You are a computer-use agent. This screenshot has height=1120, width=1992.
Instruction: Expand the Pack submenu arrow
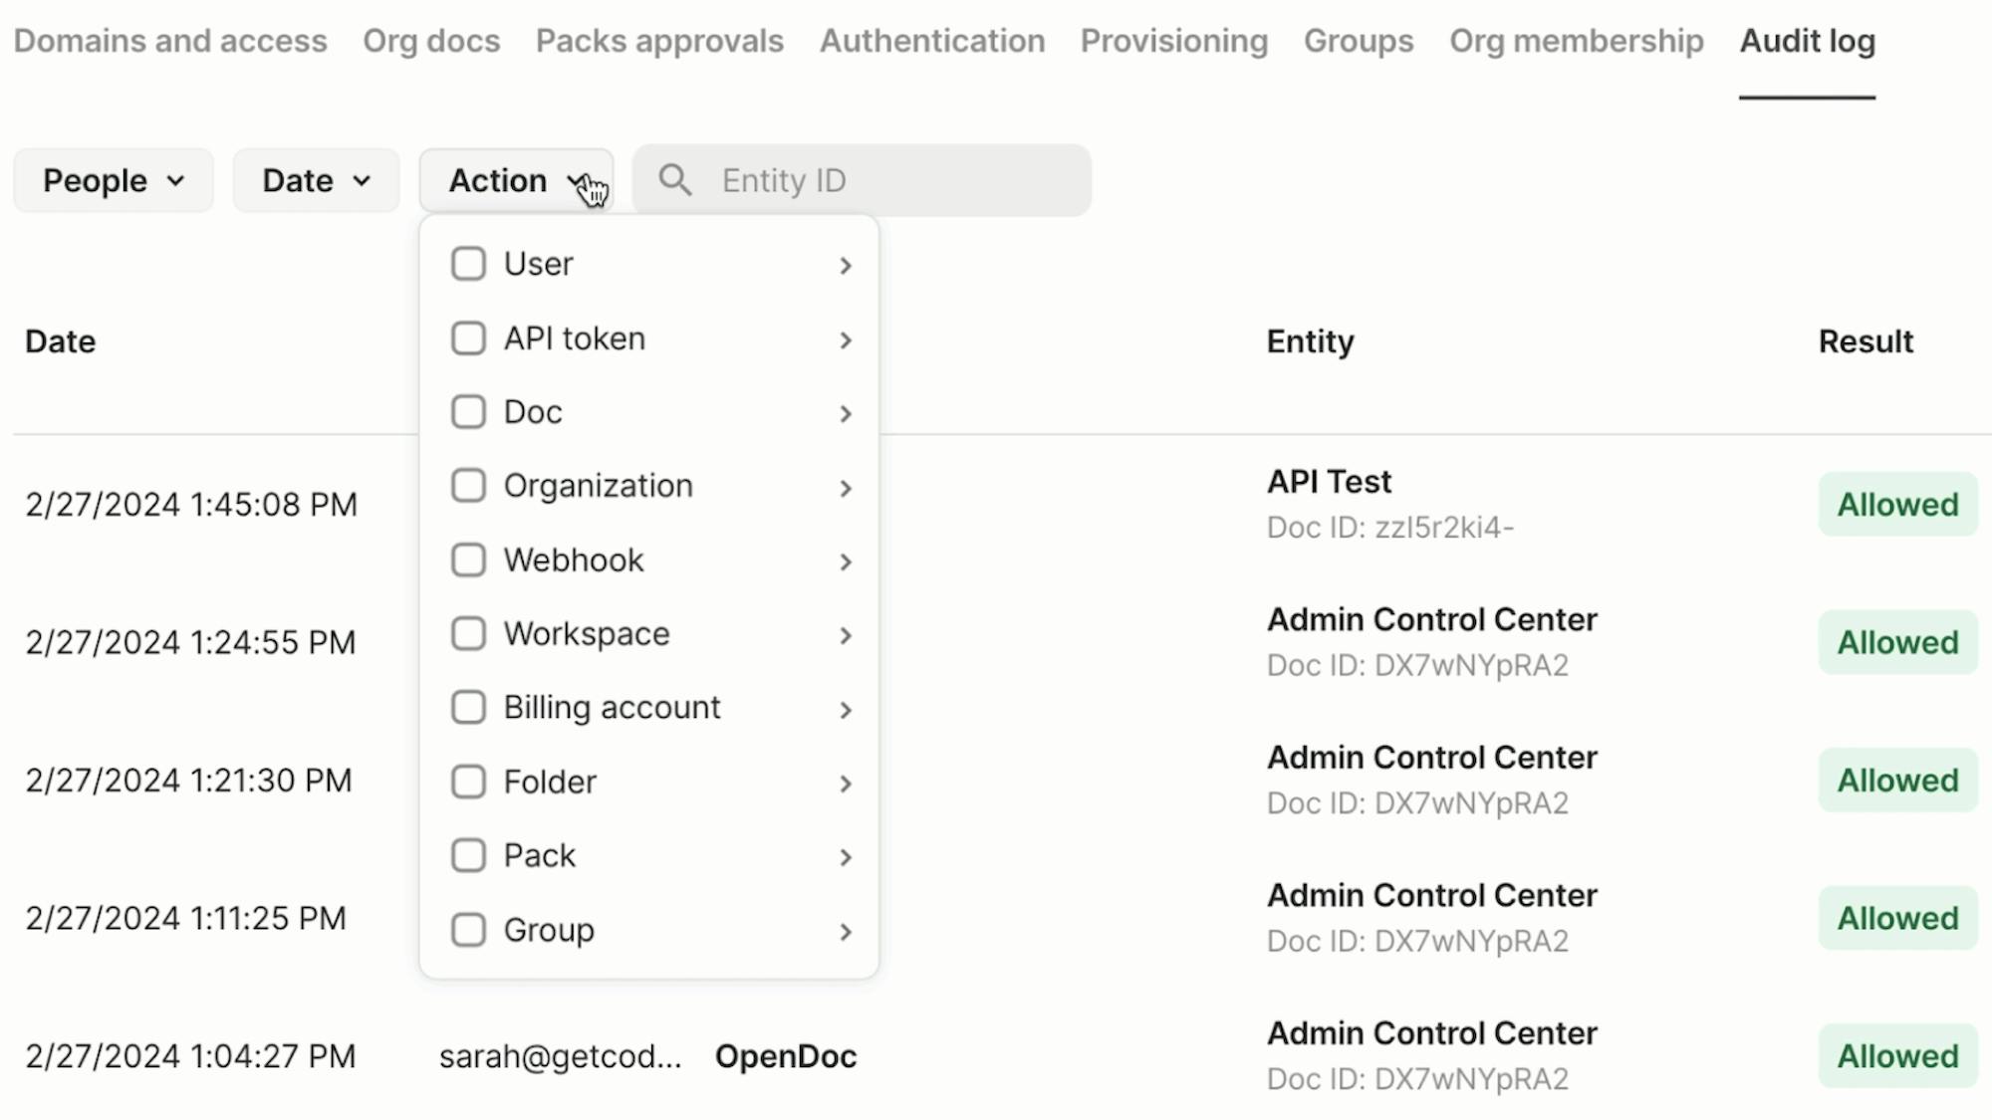846,857
